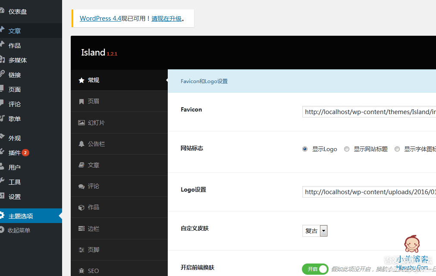436x276 pixels.
Task: Disable the 开启前端换肤 toggle
Action: [315, 269]
